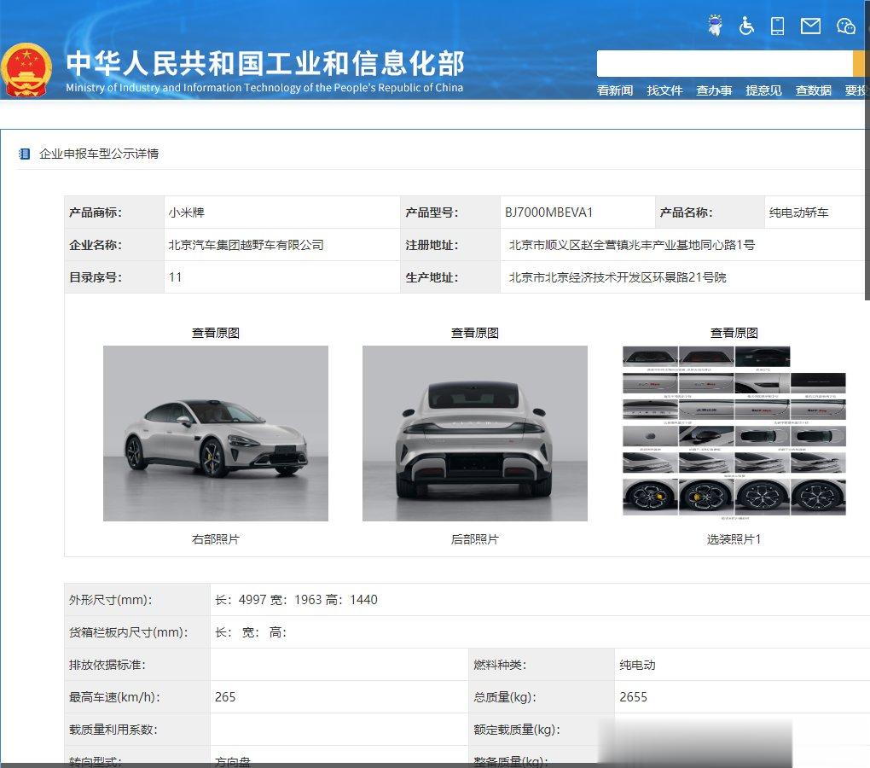Select total mass value 2655
The width and height of the screenshot is (870, 768).
633,697
